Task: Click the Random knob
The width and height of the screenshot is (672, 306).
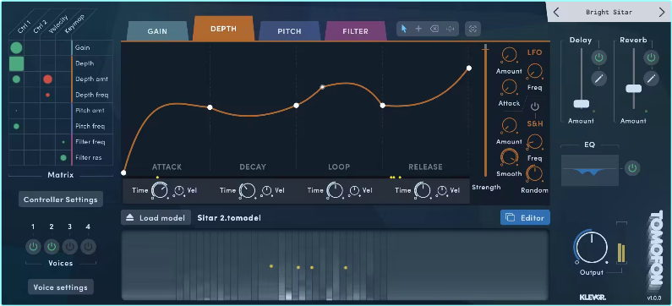Action: pos(534,174)
